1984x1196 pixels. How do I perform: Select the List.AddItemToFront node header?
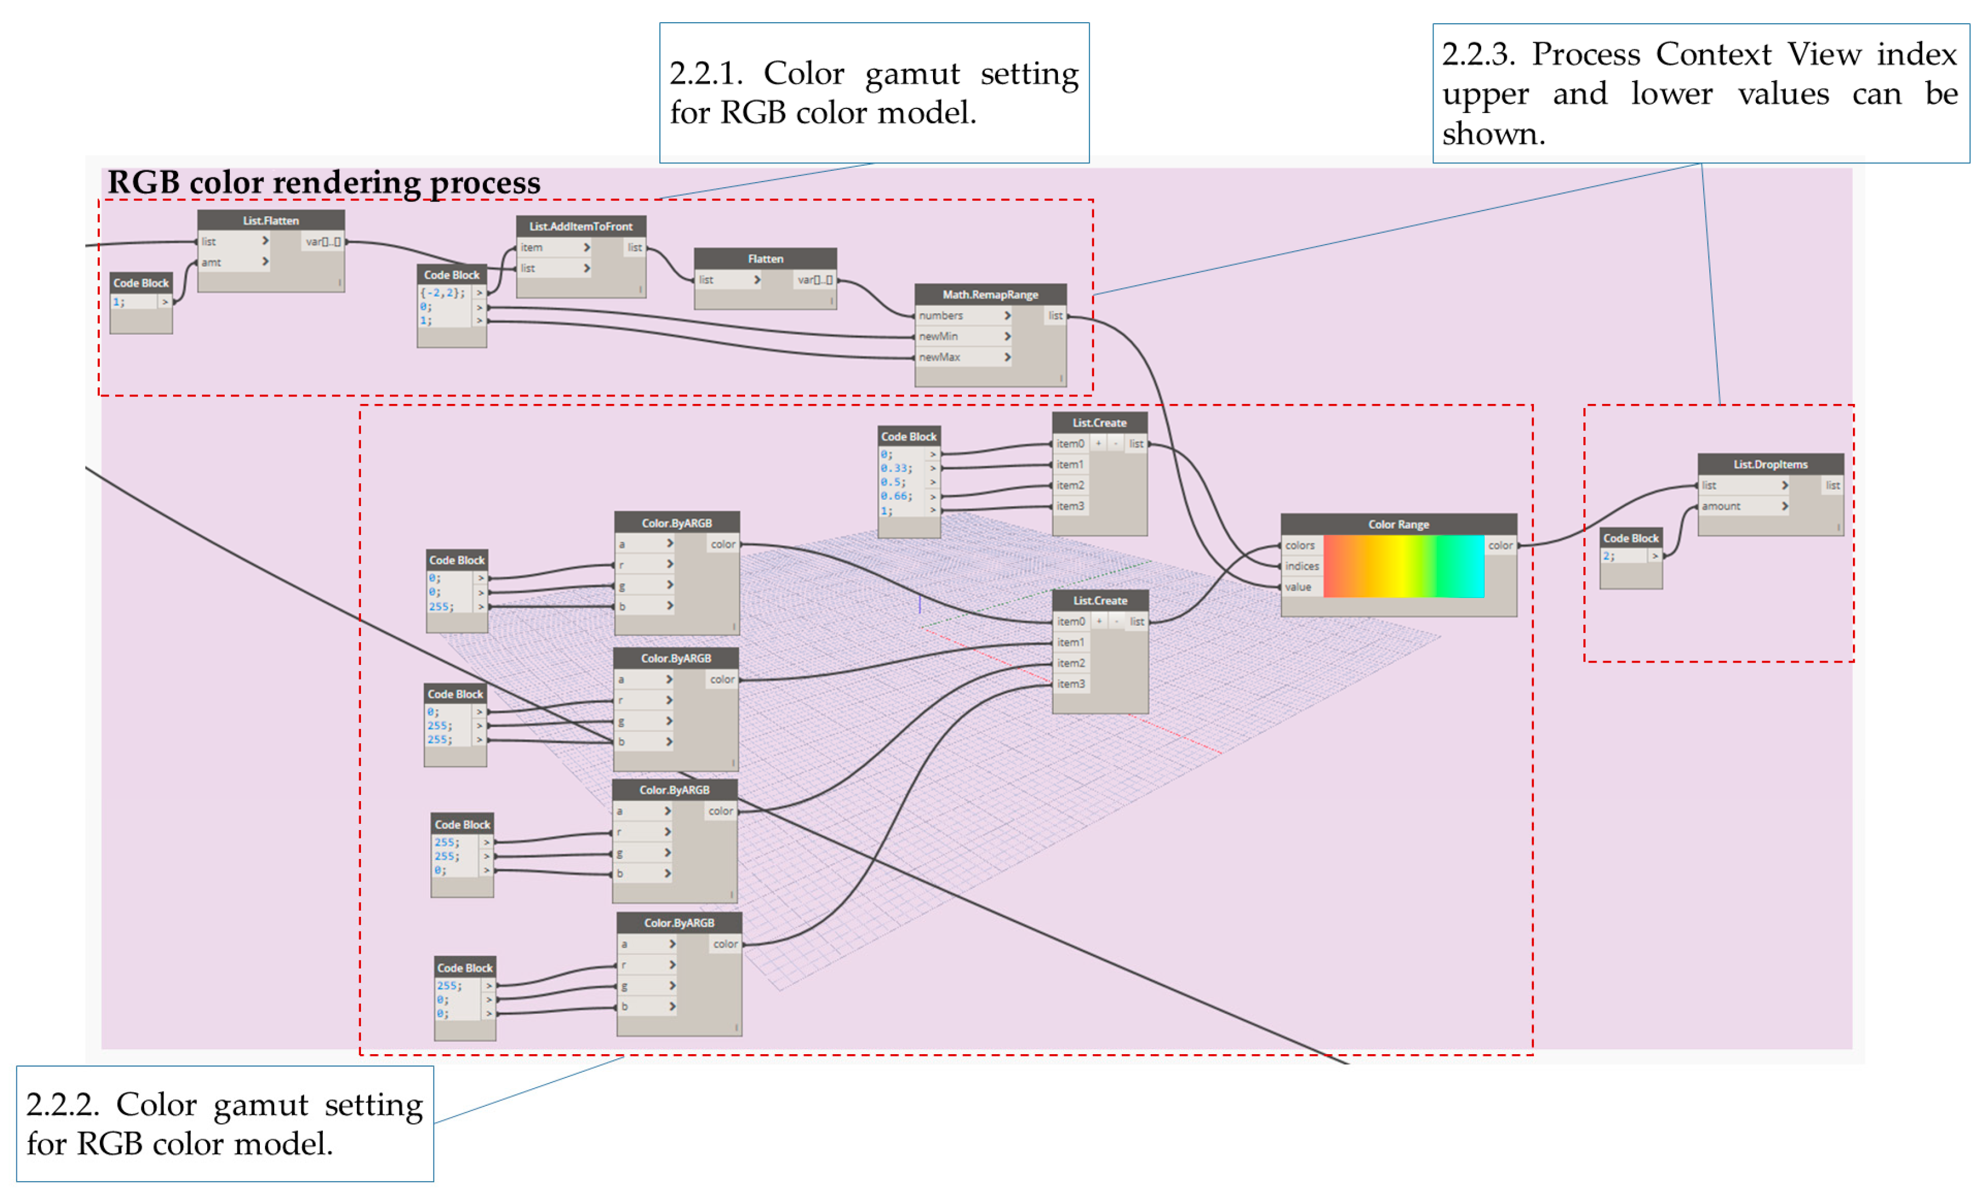pos(581,226)
